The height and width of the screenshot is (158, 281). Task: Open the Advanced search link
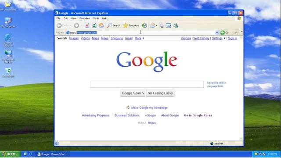tap(216, 83)
